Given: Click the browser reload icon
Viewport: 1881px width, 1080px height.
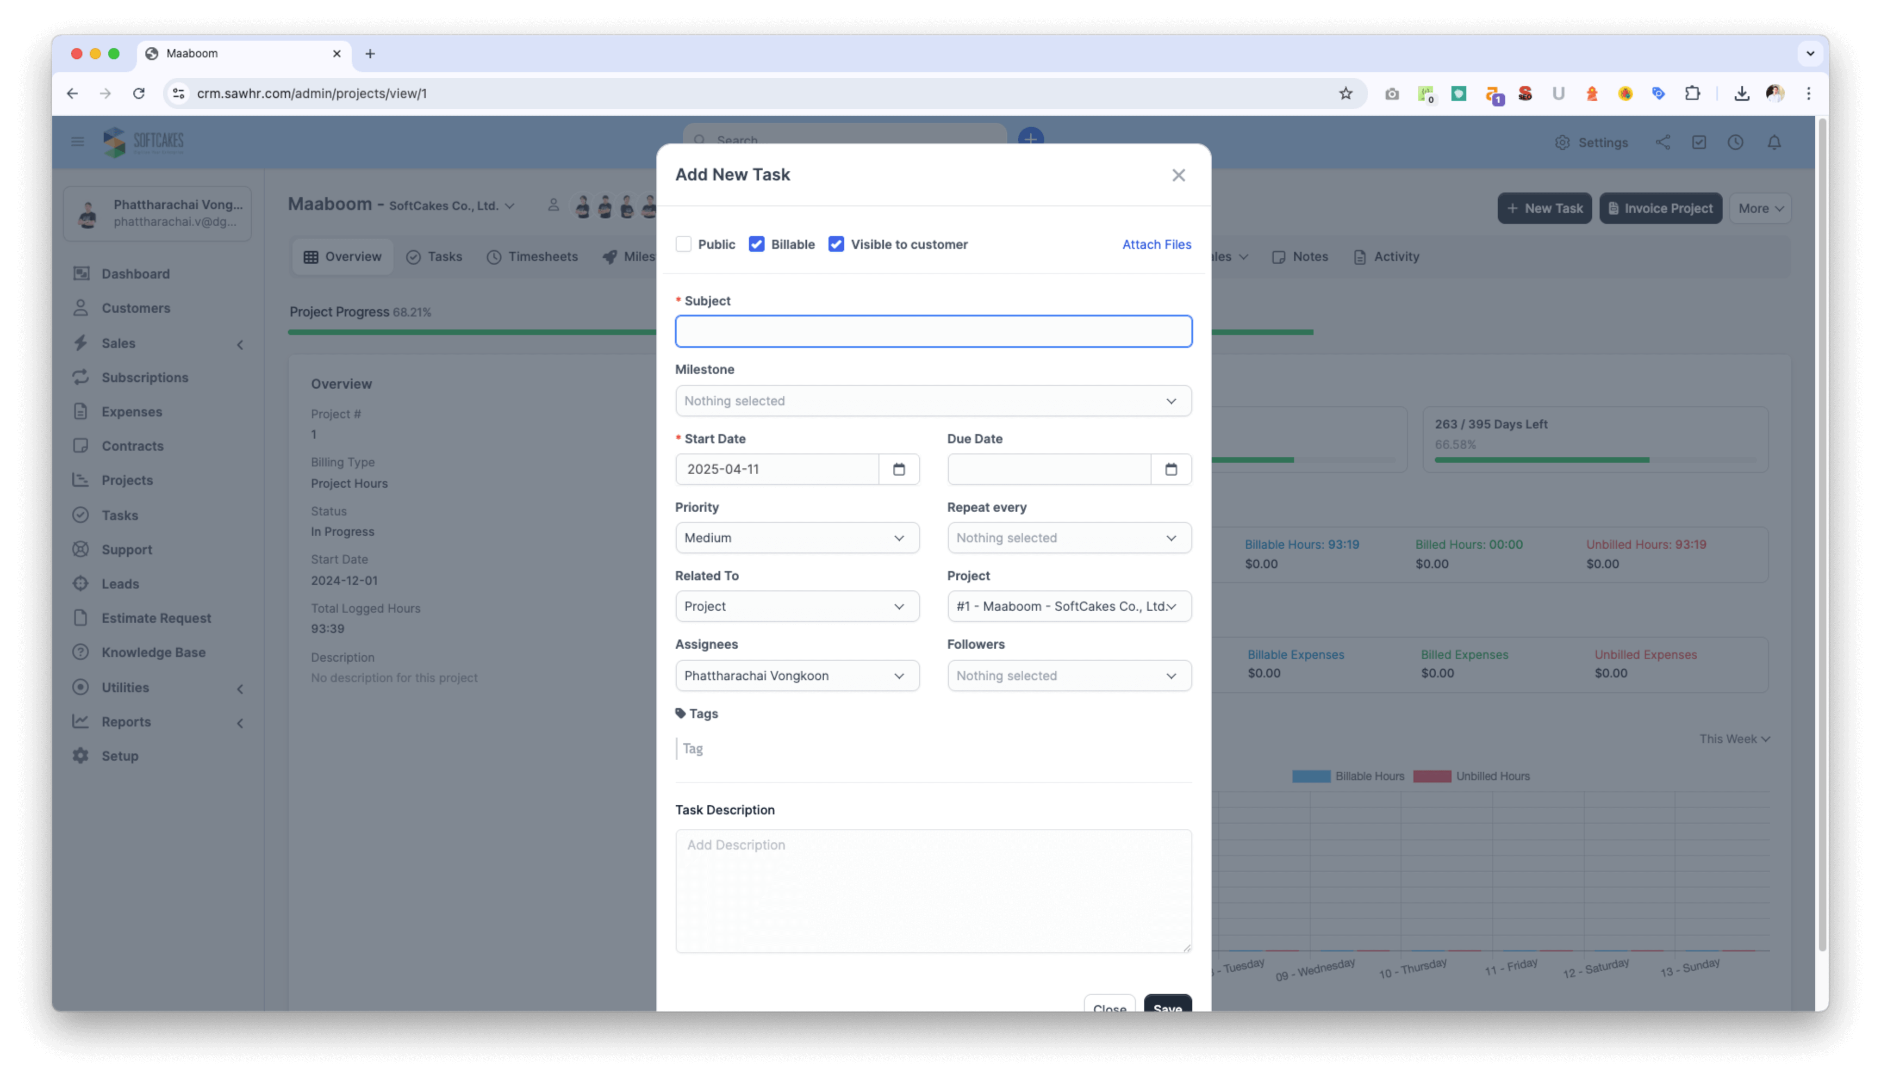Looking at the screenshot, I should (138, 93).
